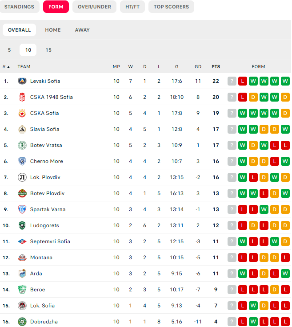Click the Lok. Plovdiv club emblem

22,177
